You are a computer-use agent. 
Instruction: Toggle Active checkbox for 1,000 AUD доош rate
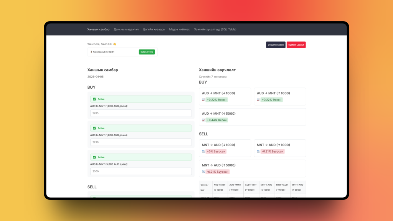coord(94,99)
